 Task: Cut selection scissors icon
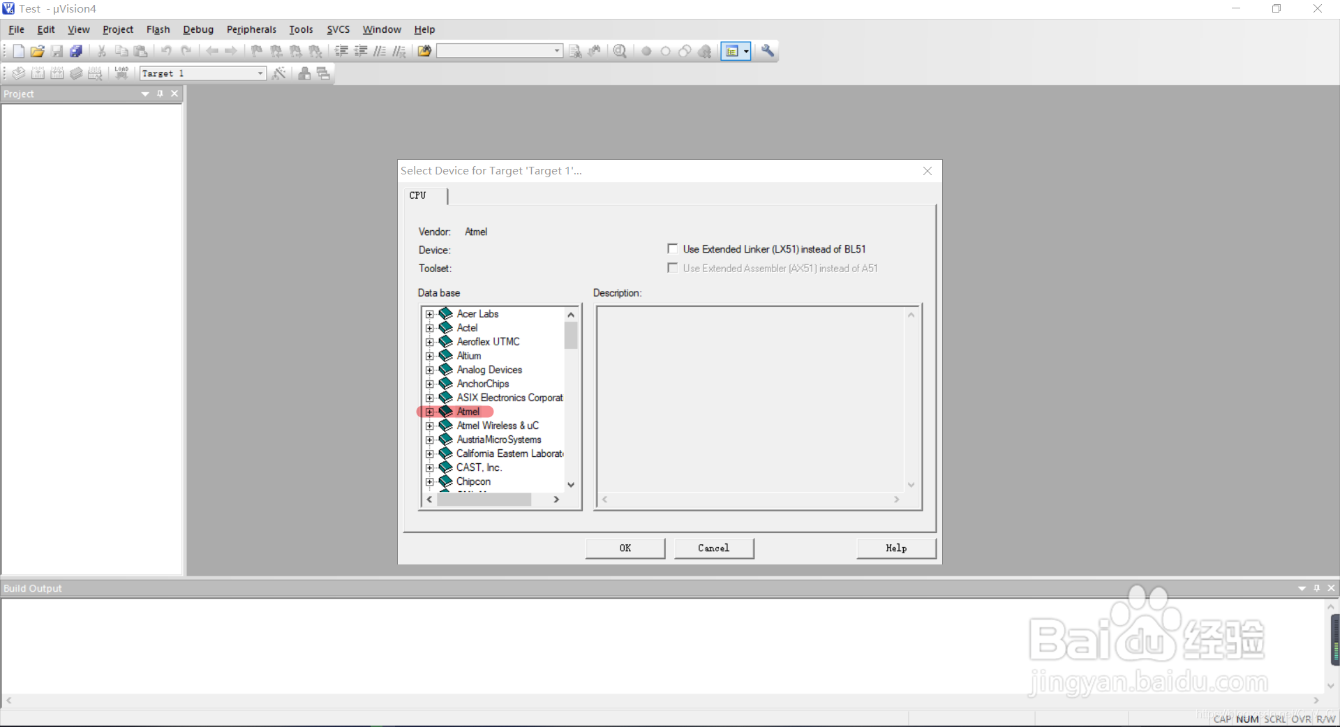coord(102,51)
